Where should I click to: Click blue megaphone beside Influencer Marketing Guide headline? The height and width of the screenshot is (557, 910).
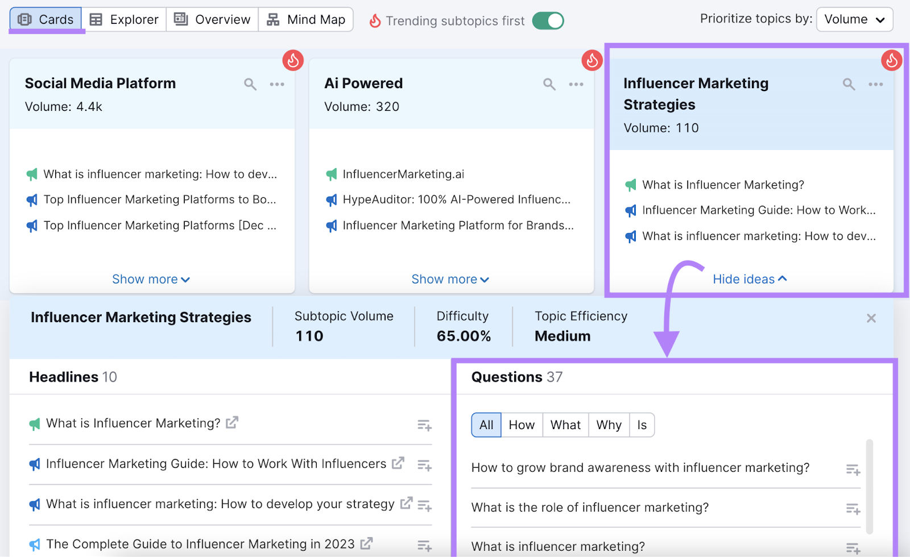[x=35, y=464]
